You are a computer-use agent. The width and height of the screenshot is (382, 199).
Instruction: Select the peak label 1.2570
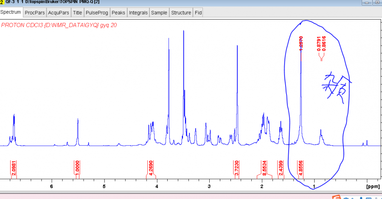tap(301, 43)
